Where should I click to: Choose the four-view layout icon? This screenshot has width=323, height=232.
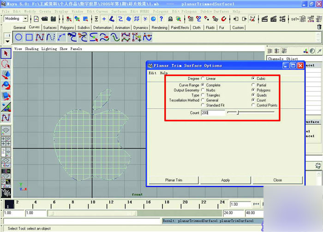pos(6,141)
